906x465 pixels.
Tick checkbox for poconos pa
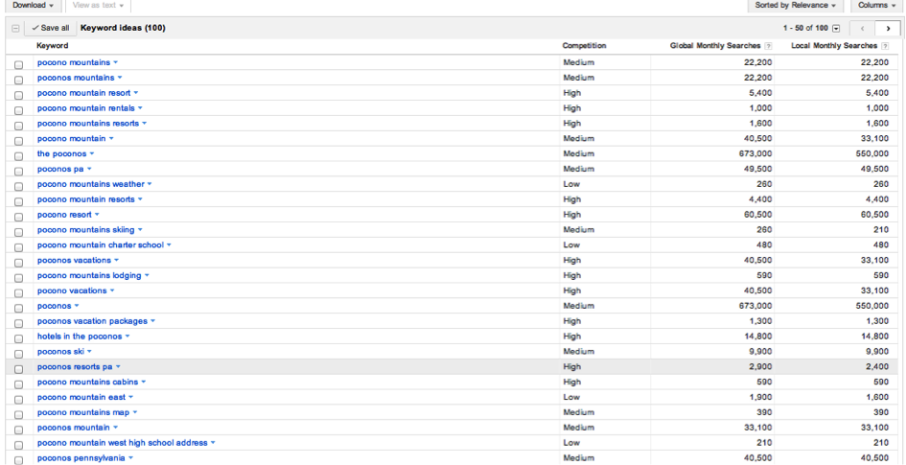pyautogui.click(x=18, y=171)
